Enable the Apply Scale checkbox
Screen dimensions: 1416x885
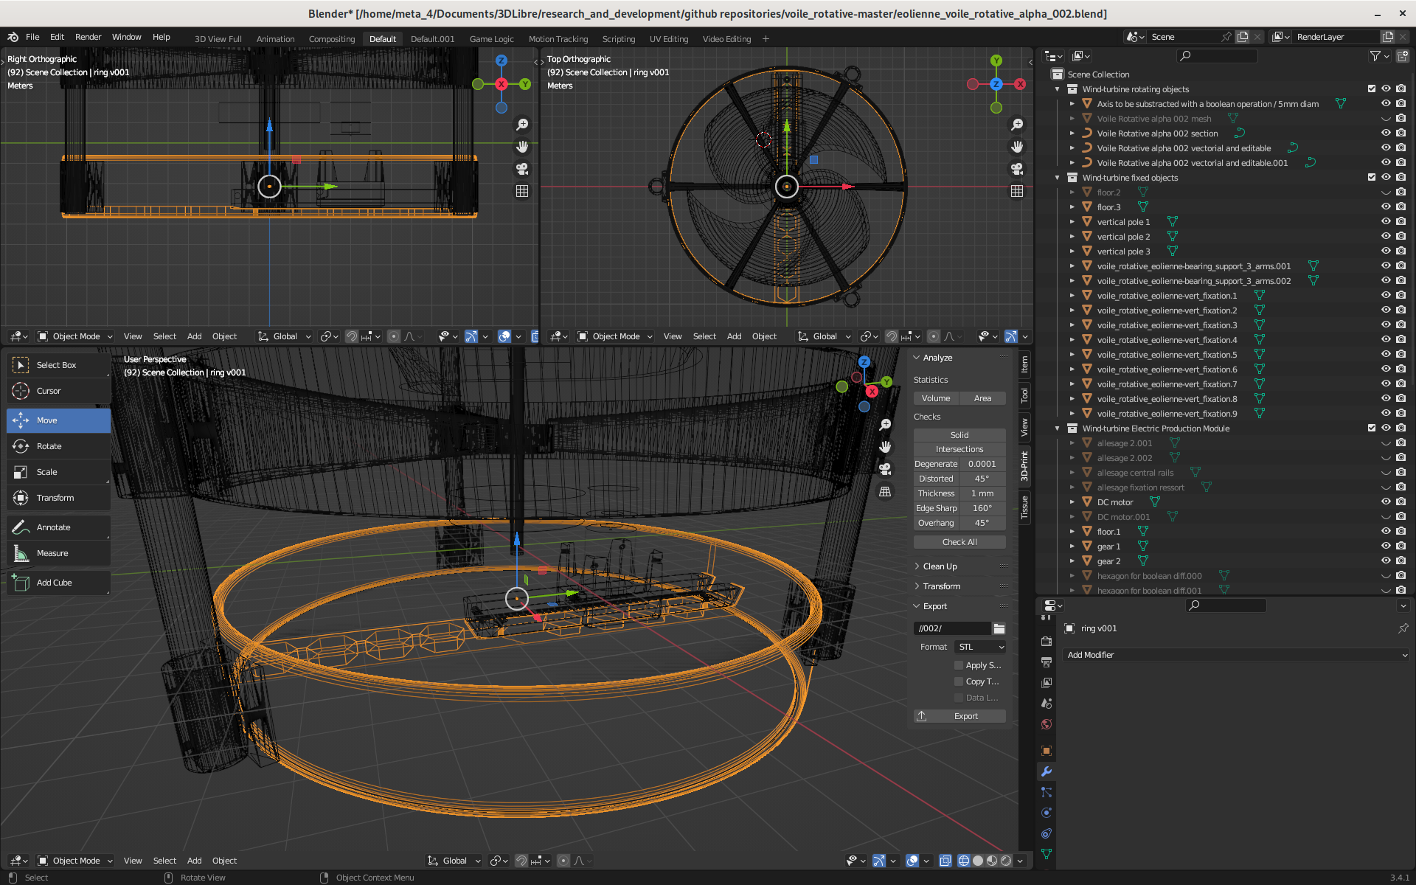(x=959, y=665)
